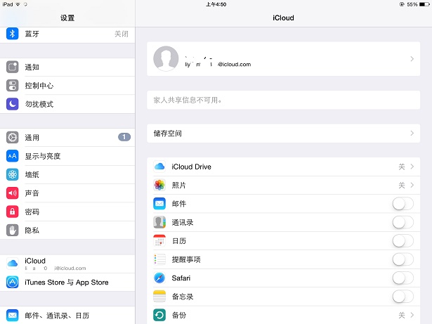This screenshot has width=432, height=324.
Task: Tap the 邮件 Mail envelope icon in iCloud list
Action: click(159, 204)
